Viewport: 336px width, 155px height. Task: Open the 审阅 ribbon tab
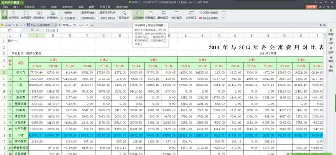[x=81, y=7]
